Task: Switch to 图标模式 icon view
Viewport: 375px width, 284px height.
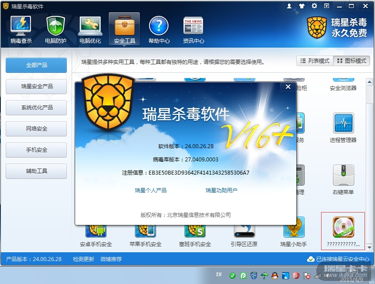Action: 352,61
